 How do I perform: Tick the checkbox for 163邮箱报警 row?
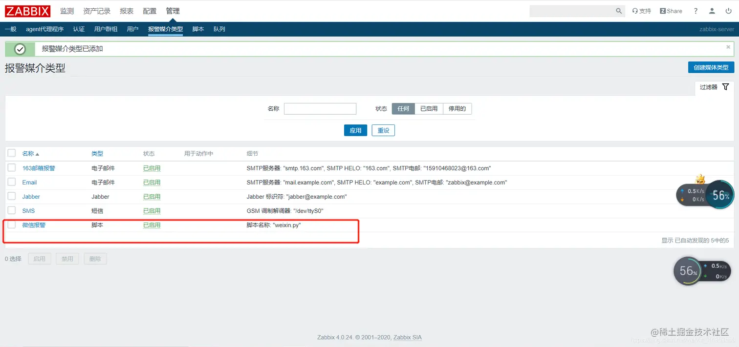click(x=12, y=168)
